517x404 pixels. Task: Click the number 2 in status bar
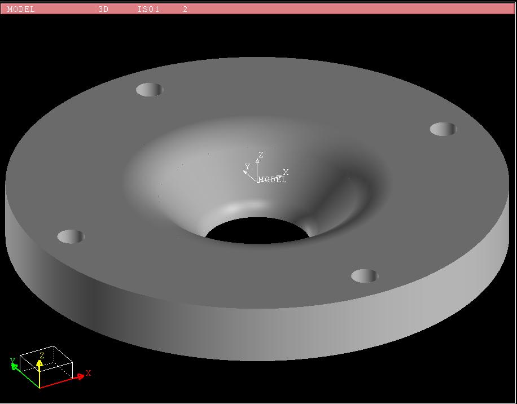point(185,9)
